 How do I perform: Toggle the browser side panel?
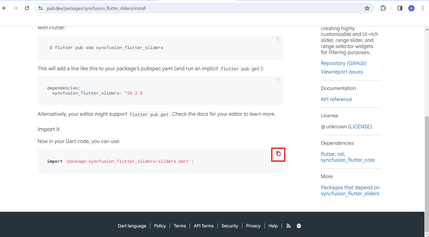click(400, 8)
